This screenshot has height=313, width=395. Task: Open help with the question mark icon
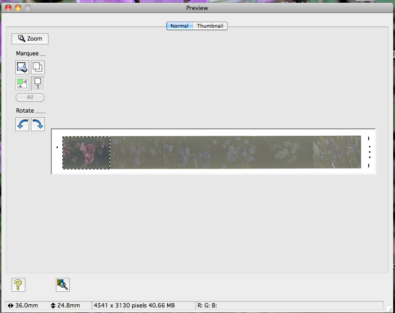click(18, 285)
